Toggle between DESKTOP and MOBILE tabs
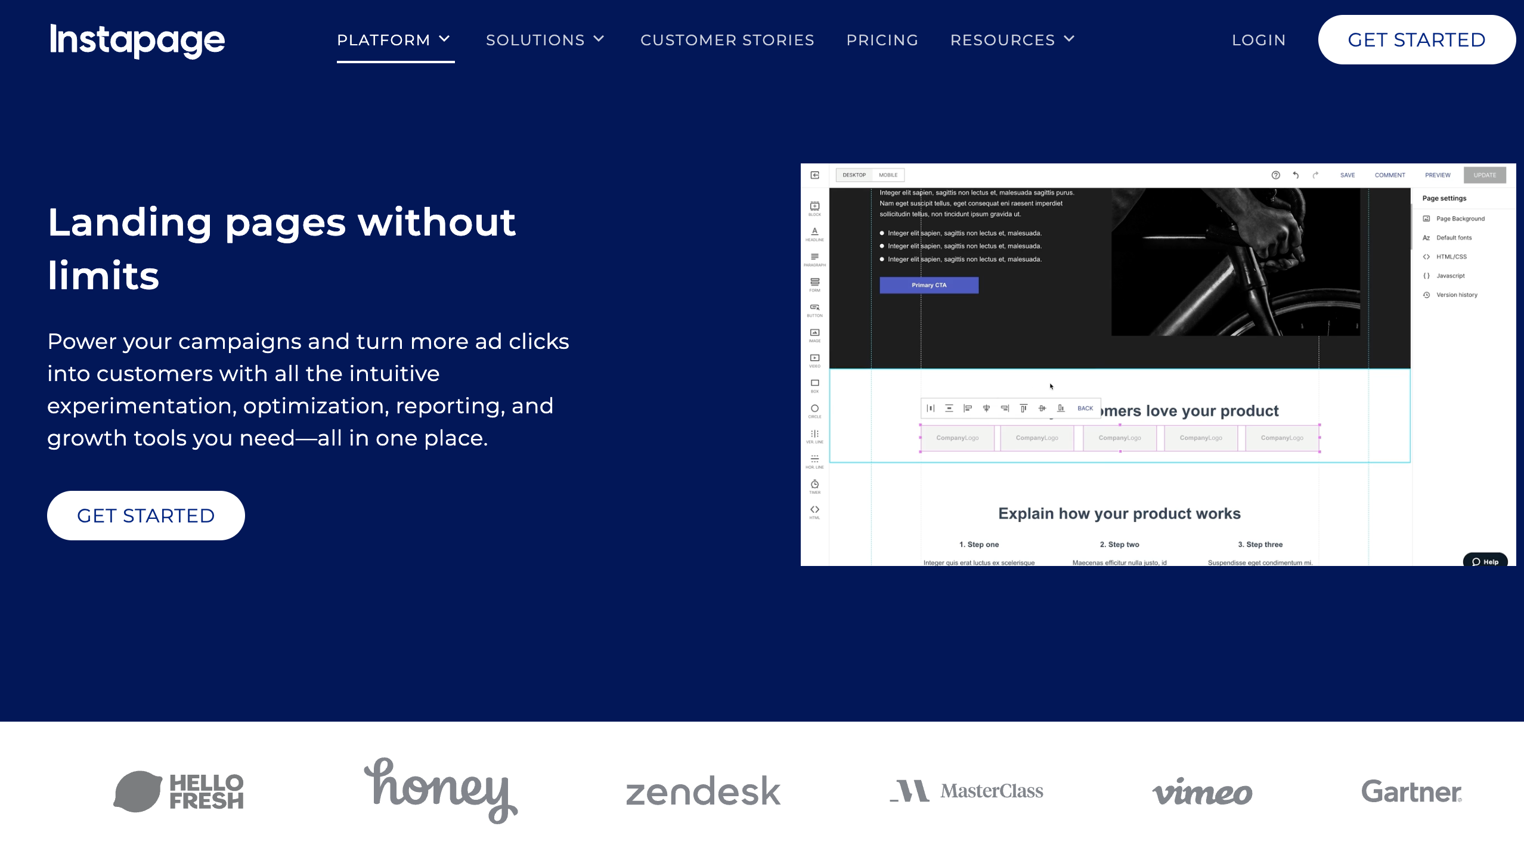Screen dimensions: 1524x860 click(x=888, y=175)
